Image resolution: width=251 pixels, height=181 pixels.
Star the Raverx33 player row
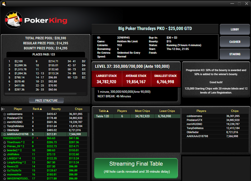(x=4, y=166)
